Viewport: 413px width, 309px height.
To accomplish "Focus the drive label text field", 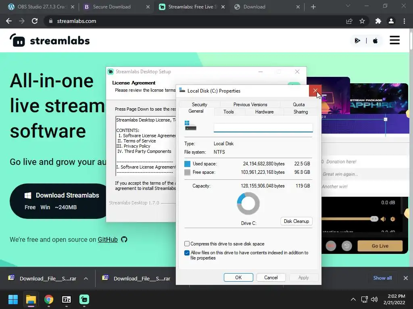I will point(263,128).
